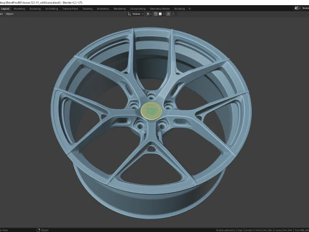Open the Global transform orientation dropdown
The width and height of the screenshot is (309, 232).
136,14
